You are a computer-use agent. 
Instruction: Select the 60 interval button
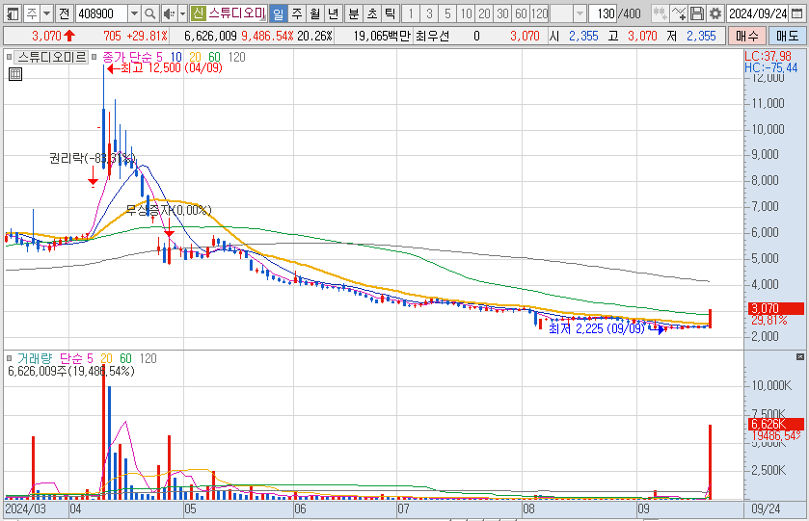(x=521, y=13)
